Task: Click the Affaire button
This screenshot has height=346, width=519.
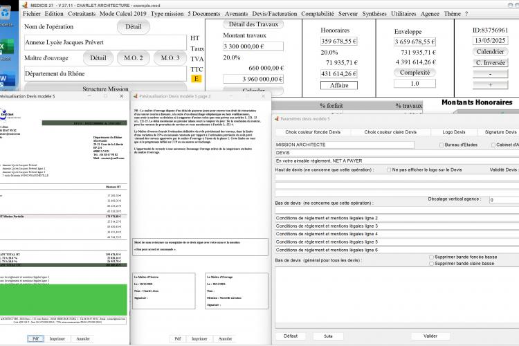Action: 339,85
